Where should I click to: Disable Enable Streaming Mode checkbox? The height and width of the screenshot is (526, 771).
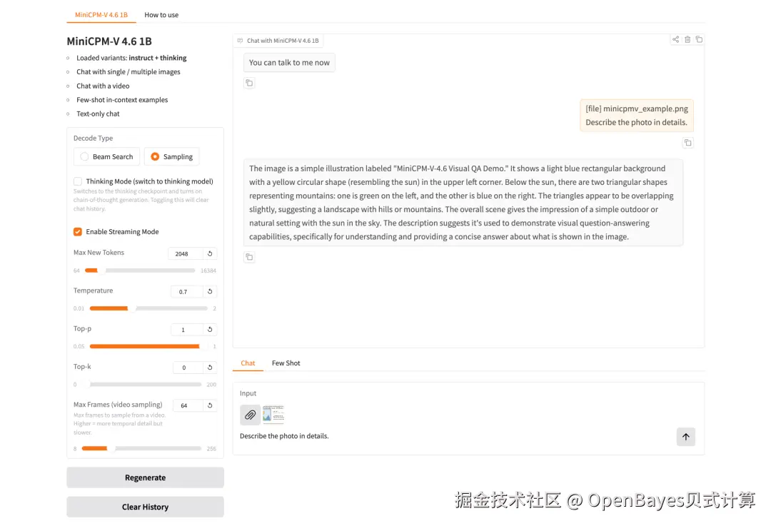[x=78, y=231]
